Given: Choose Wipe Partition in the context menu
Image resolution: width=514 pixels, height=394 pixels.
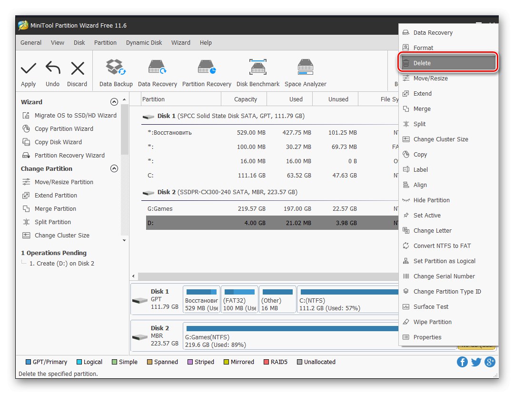Looking at the screenshot, I should (x=448, y=322).
